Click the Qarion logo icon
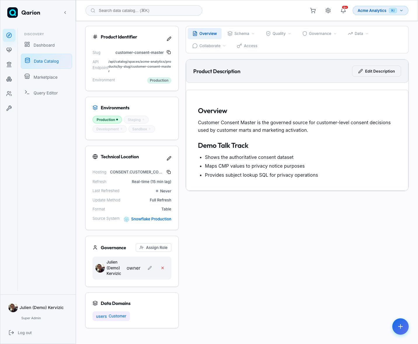The image size is (418, 344). [13, 13]
